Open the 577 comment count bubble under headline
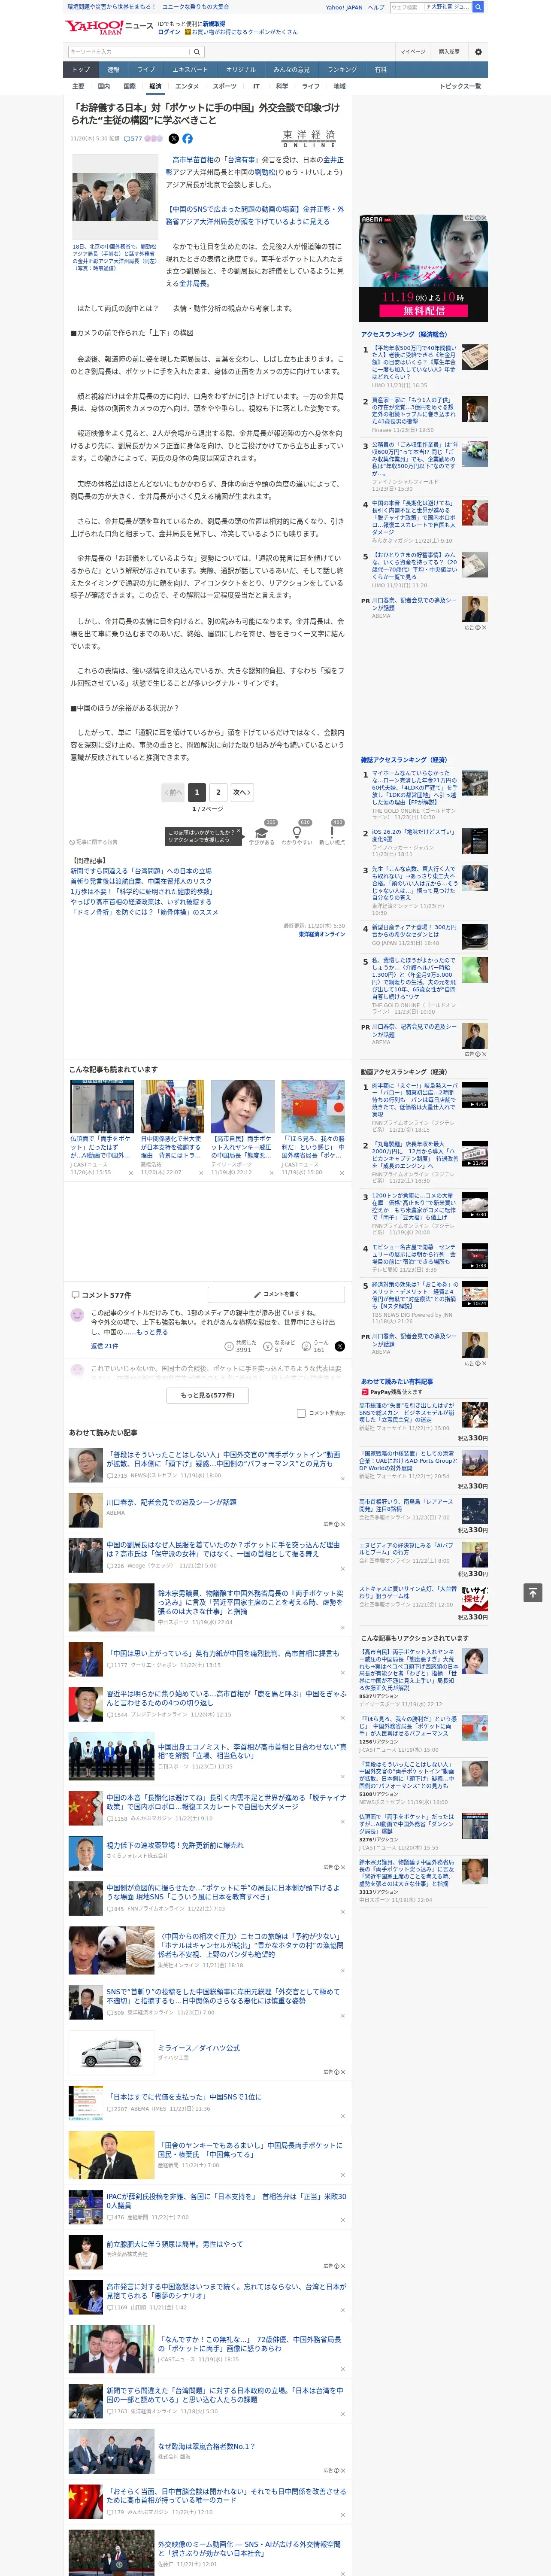 [133, 139]
